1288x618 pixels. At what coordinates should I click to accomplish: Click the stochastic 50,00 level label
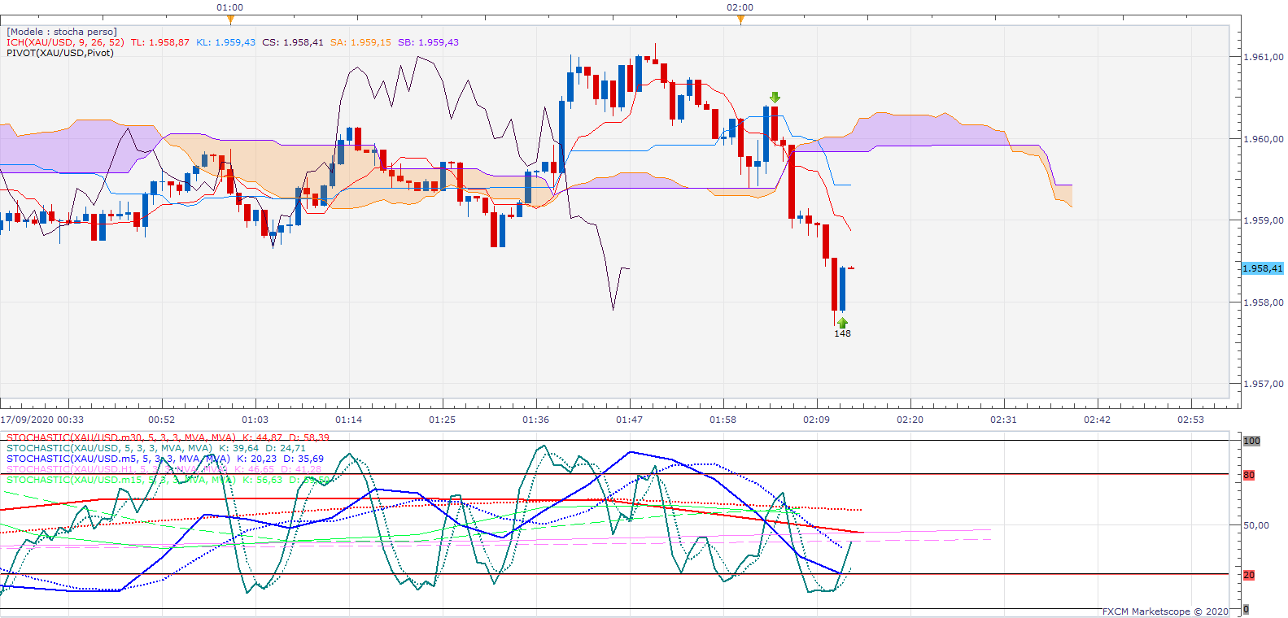(1256, 525)
